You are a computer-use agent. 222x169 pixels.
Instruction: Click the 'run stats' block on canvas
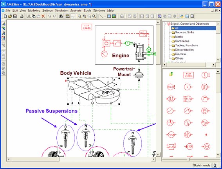click(x=87, y=27)
